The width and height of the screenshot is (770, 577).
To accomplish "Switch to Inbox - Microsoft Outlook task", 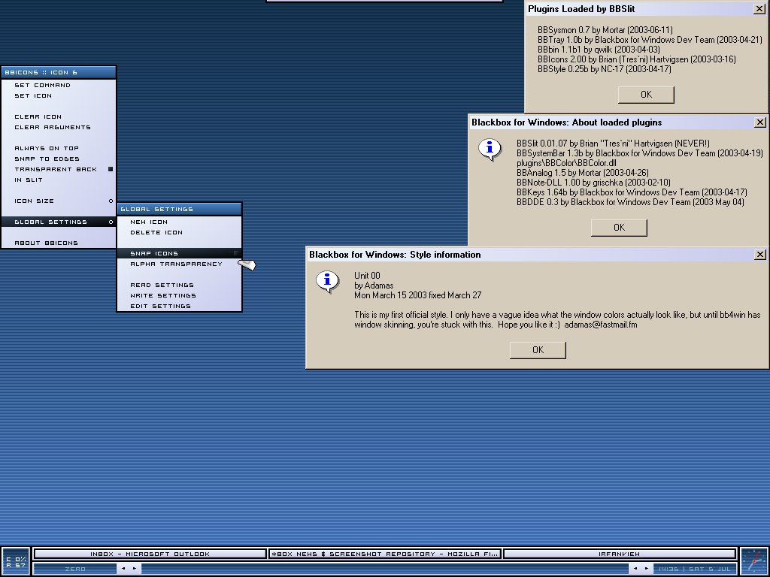I will 150,554.
